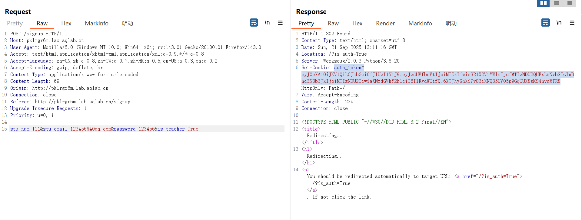Open the Request Pretty tab

point(15,23)
